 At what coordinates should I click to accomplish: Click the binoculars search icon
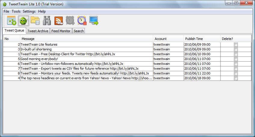point(47,21)
